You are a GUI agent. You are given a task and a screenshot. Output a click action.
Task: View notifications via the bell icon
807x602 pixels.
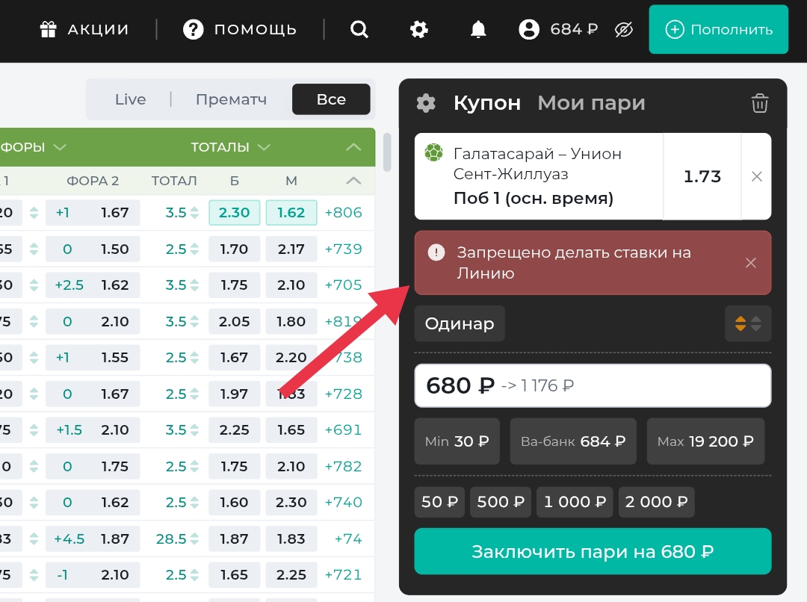(478, 29)
